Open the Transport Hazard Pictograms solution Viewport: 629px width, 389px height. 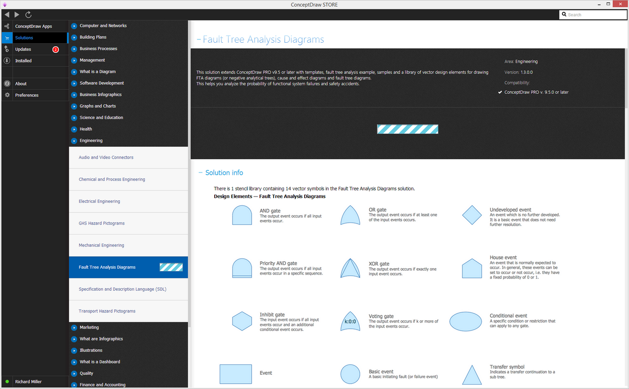coord(128,311)
